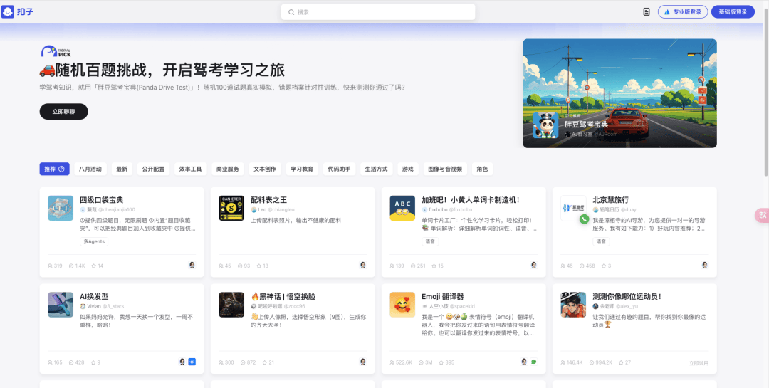Click the magnifier icon in search bar
Screen dimensions: 769x388
pyautogui.click(x=291, y=12)
